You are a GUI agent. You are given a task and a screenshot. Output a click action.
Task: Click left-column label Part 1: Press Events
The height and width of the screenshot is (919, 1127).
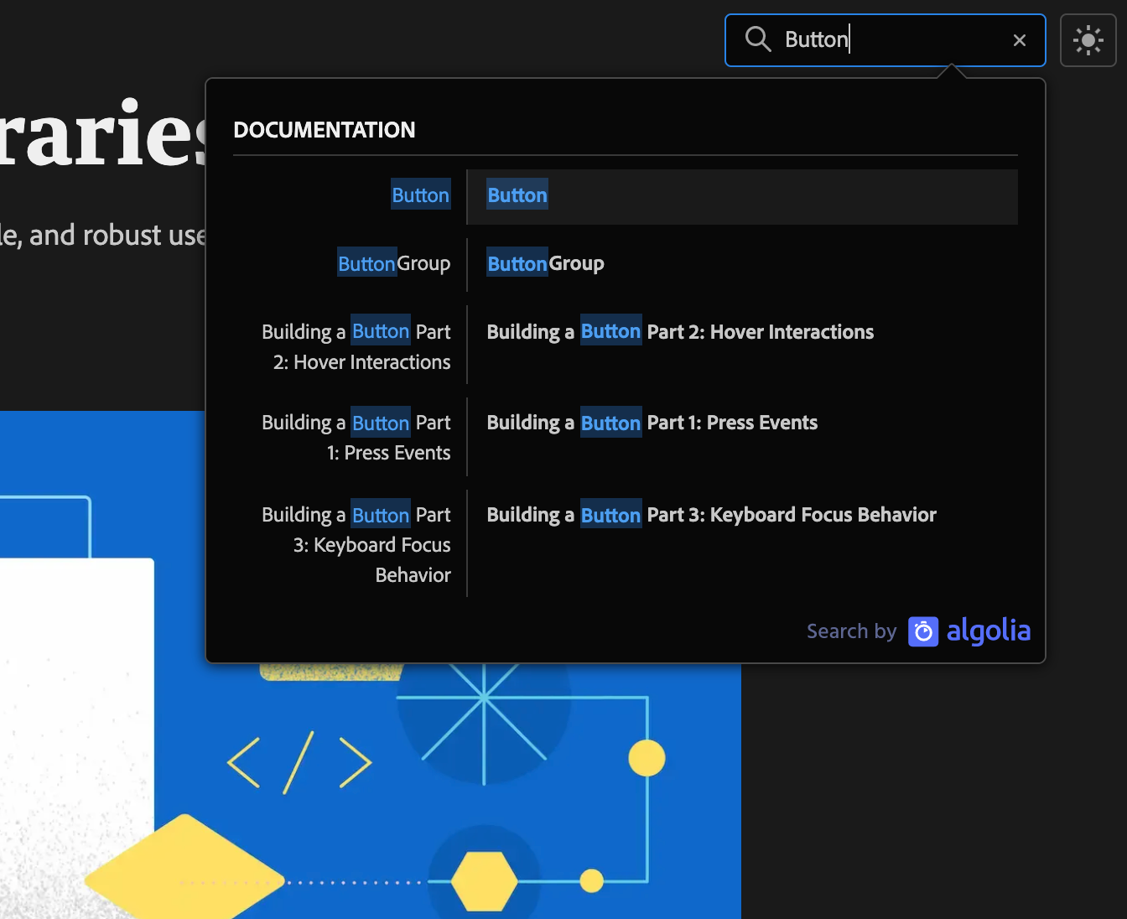[x=356, y=438]
